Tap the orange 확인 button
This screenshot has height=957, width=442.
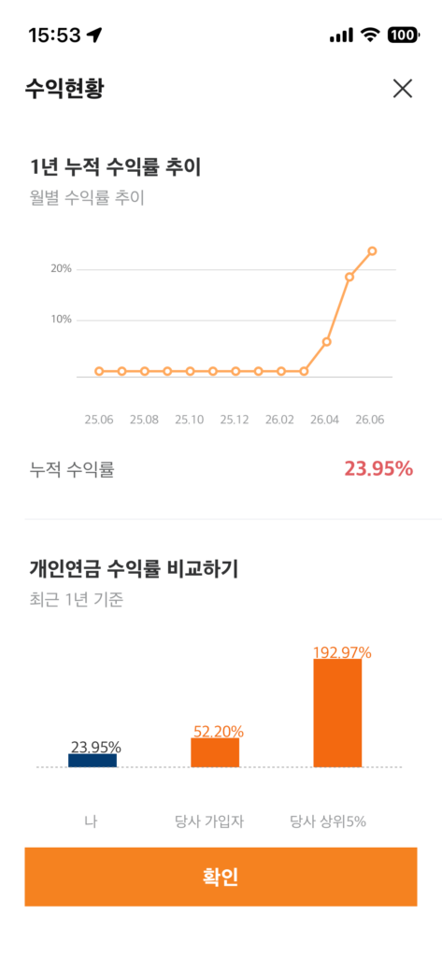coord(221,877)
